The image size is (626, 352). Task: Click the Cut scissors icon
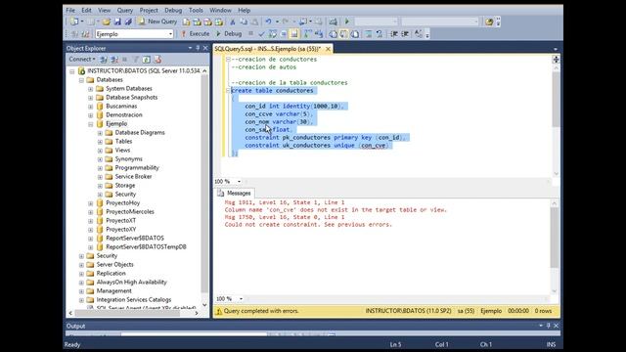coord(233,22)
